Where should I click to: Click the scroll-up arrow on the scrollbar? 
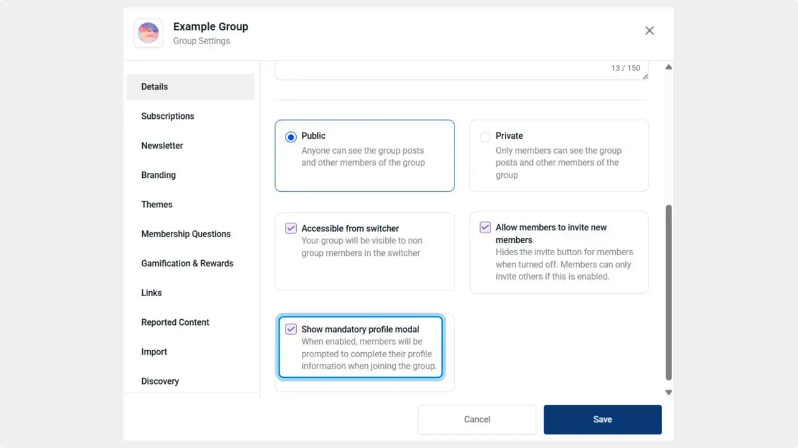pyautogui.click(x=668, y=67)
